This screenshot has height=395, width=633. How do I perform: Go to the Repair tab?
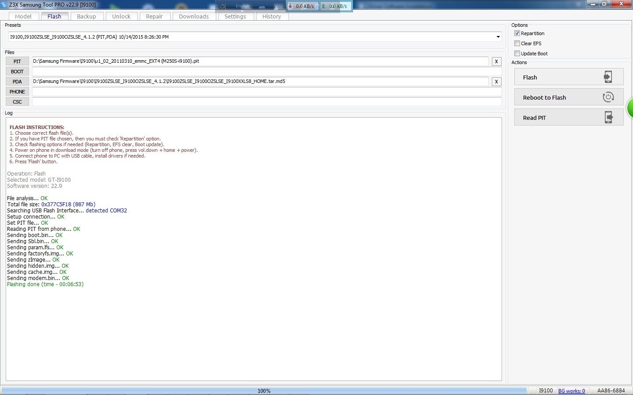[x=154, y=16]
